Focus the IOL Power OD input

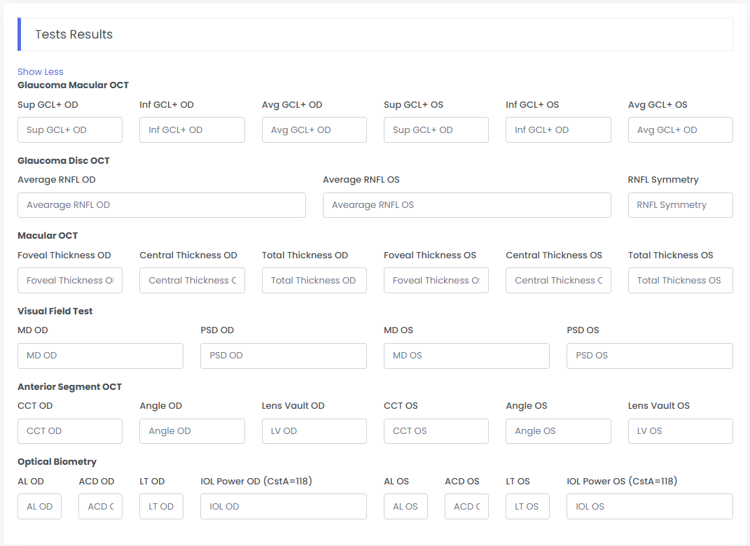283,507
